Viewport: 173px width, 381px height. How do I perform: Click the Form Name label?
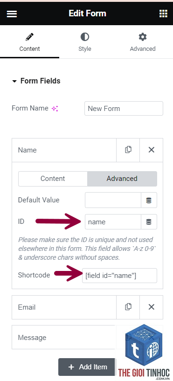coord(30,108)
